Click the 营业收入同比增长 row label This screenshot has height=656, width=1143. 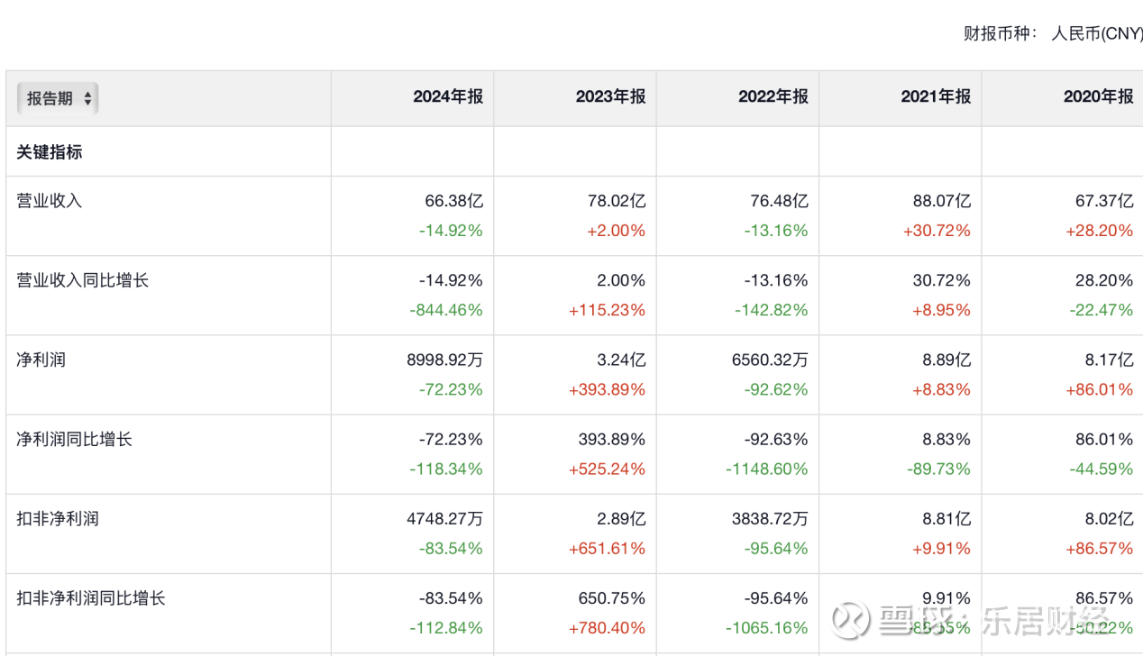coord(83,280)
